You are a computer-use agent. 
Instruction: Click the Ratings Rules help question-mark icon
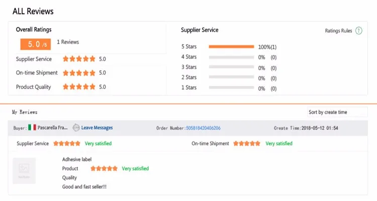pos(358,31)
